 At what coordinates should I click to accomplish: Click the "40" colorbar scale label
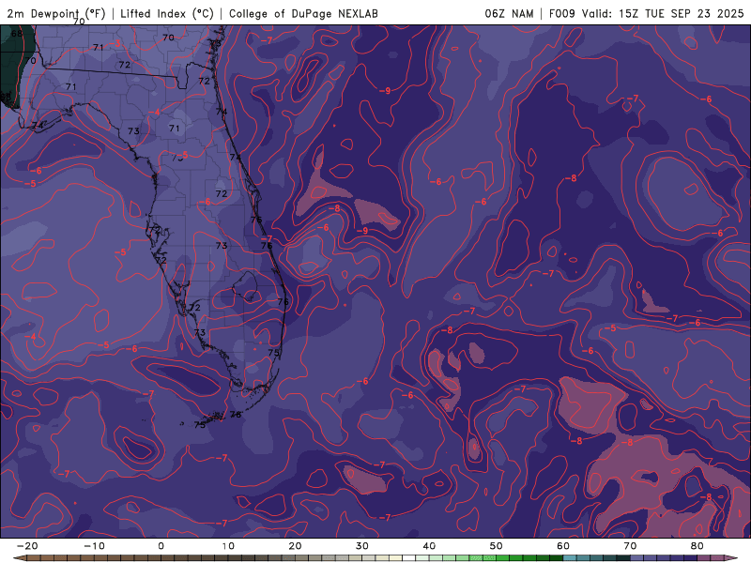(429, 546)
